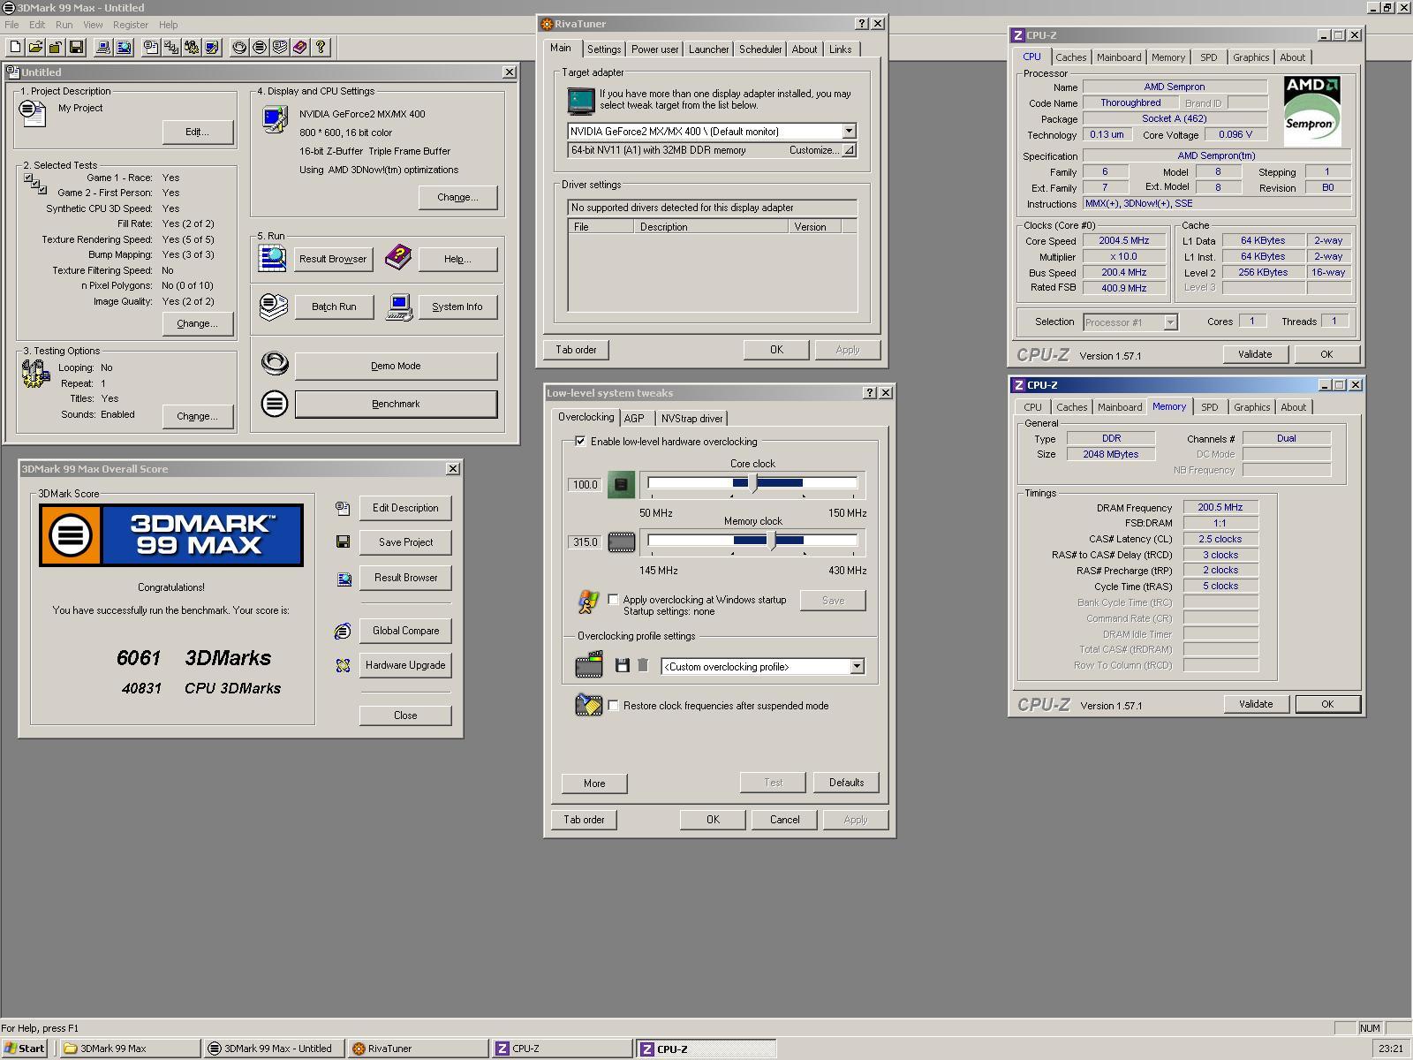This screenshot has height=1060, width=1413.
Task: Click the icon beside Edit Description
Action: pos(343,508)
